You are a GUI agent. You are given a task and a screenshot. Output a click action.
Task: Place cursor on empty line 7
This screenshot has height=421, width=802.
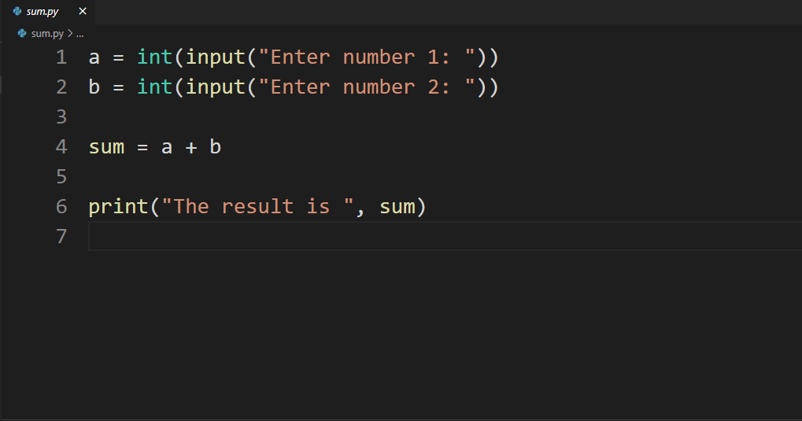pyautogui.click(x=445, y=236)
